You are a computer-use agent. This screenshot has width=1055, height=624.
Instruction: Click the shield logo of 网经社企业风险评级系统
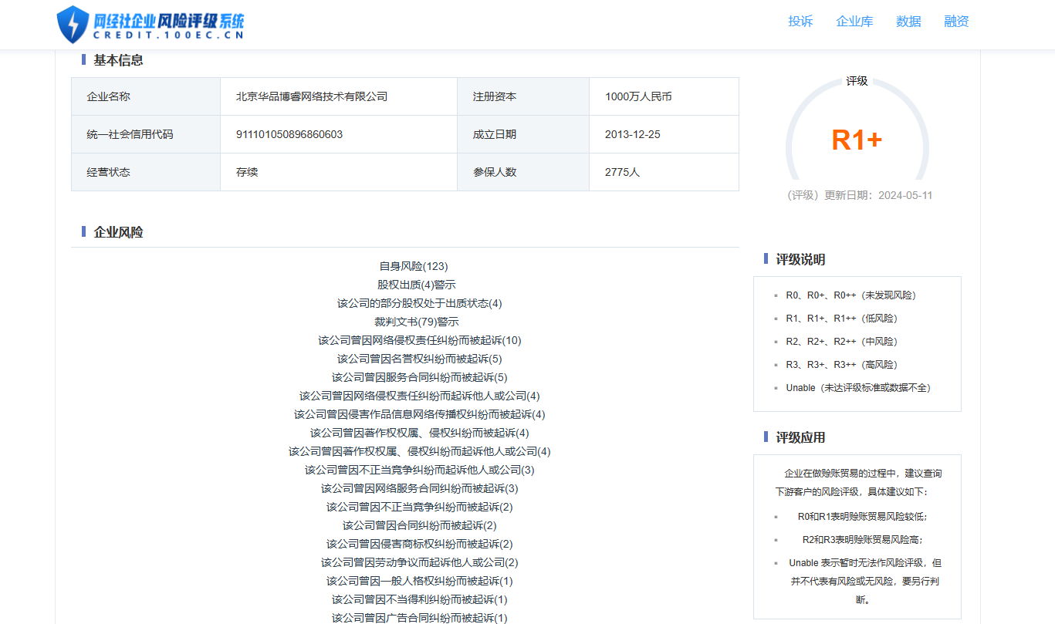click(x=73, y=24)
